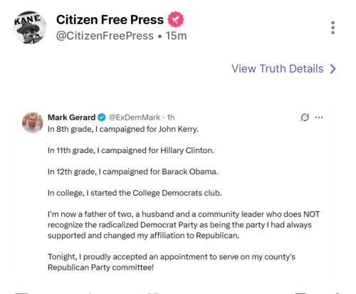356x294 pixels.
Task: Open the @ExDemMark handle
Action: pyautogui.click(x=135, y=117)
